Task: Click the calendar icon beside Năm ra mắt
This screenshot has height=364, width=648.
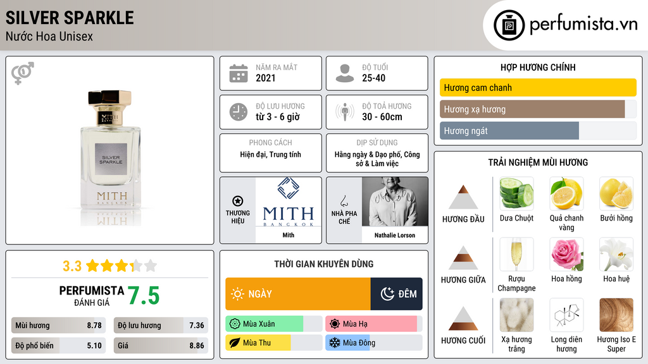Action: click(x=239, y=73)
